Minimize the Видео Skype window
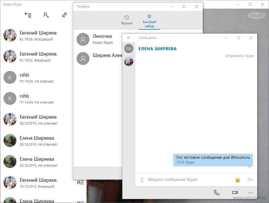 point(238,5)
